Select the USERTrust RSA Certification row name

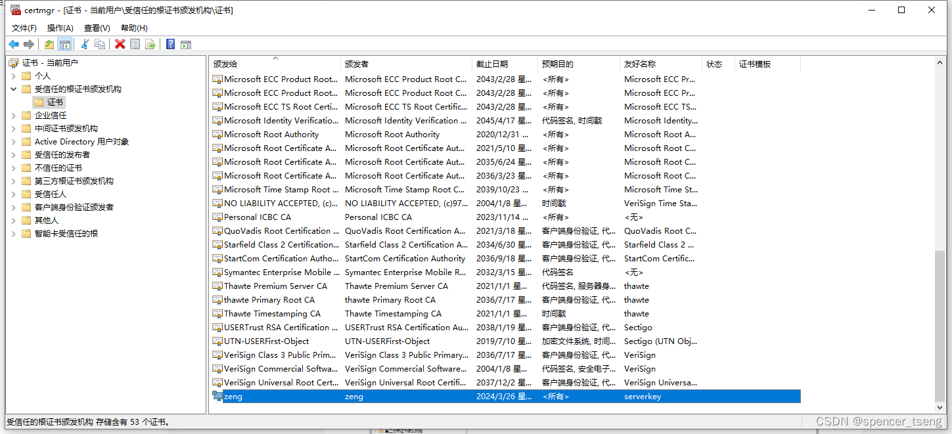pos(282,328)
